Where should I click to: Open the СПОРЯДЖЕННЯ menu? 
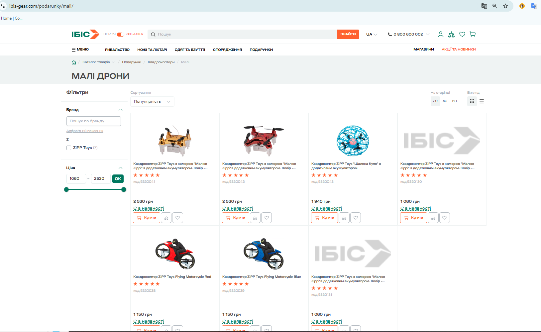point(227,50)
